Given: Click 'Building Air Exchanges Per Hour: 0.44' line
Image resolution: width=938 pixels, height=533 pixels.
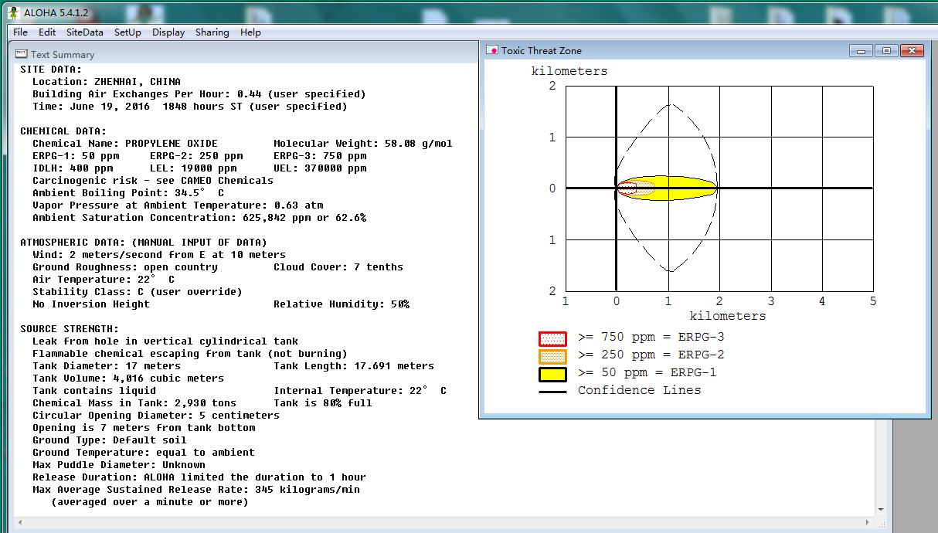Looking at the screenshot, I should coord(199,94).
